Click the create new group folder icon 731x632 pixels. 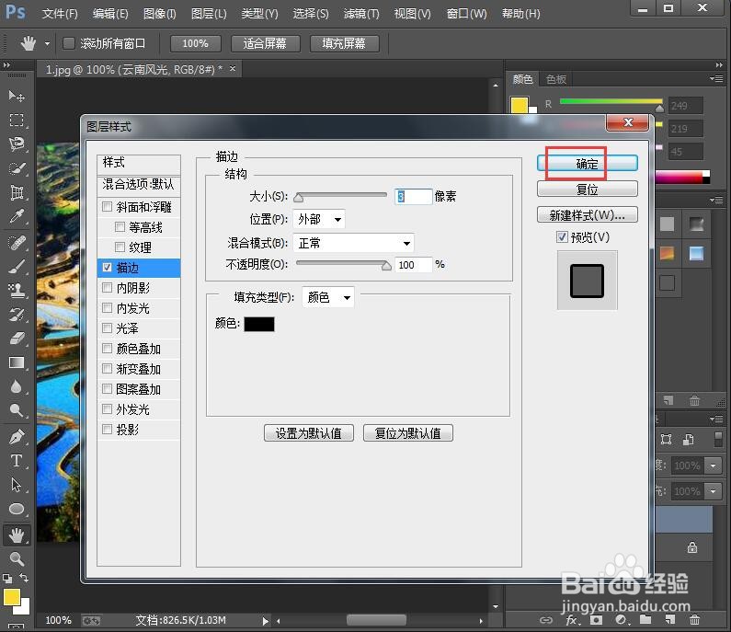tap(645, 620)
